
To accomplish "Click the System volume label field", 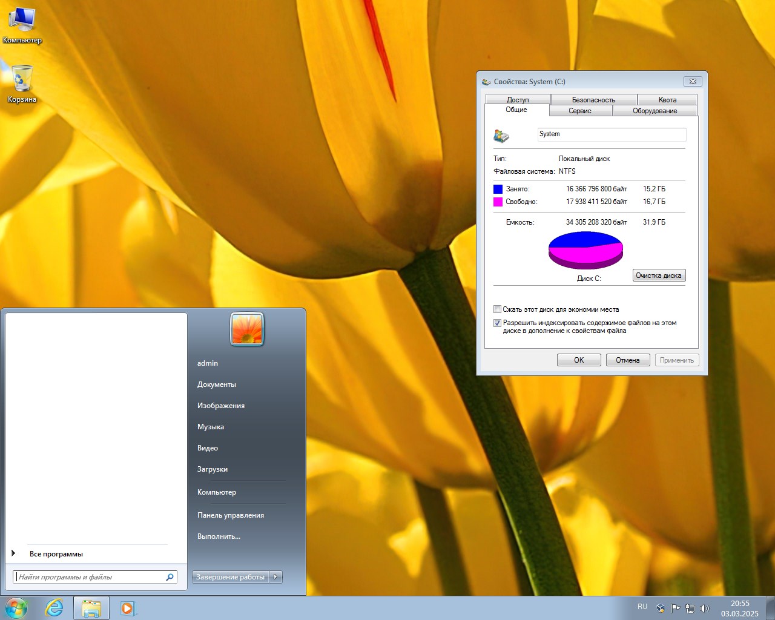I will 612,134.
